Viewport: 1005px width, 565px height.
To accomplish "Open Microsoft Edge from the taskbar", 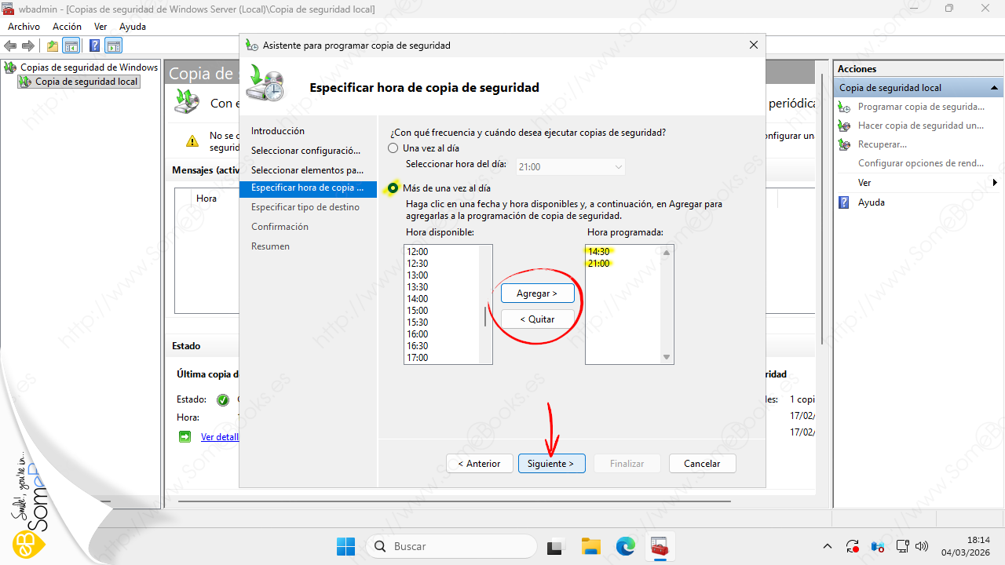I will coord(625,546).
